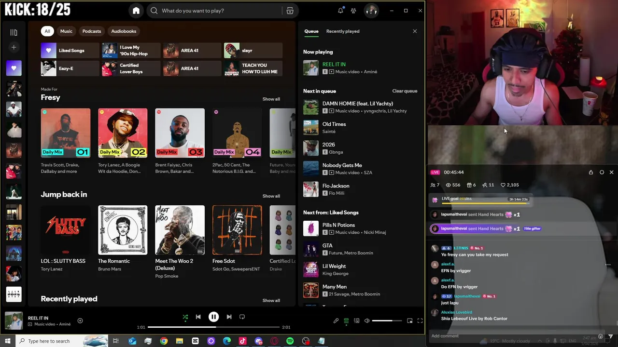Open Liked Songs heart in sidebar
The image size is (618, 347).
pos(14,68)
